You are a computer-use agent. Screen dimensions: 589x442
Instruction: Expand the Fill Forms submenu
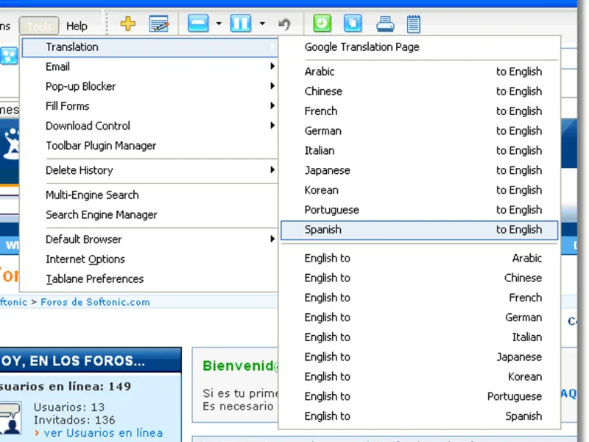149,106
